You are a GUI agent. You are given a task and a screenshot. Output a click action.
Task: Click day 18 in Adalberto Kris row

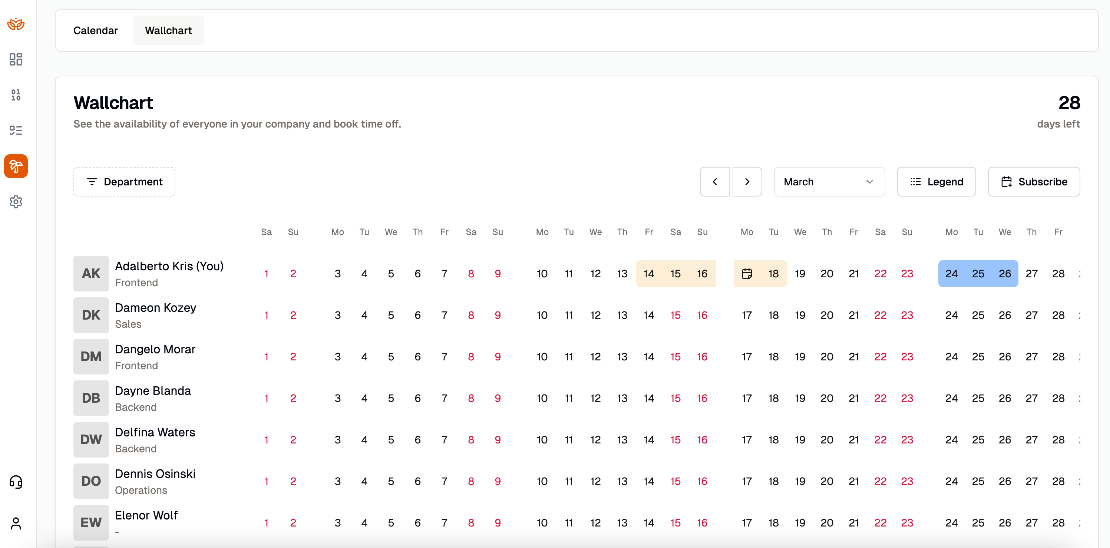(x=773, y=273)
